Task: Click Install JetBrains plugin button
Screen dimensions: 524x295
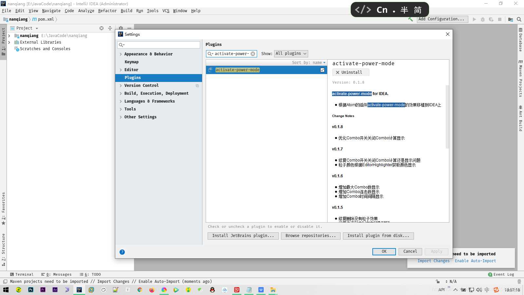Action: [x=243, y=236]
